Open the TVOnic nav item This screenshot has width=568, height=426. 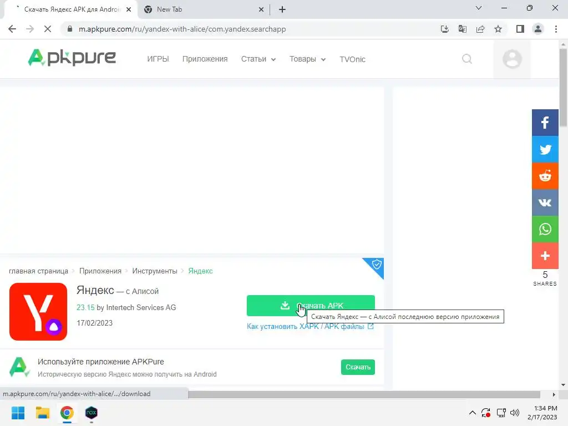352,59
